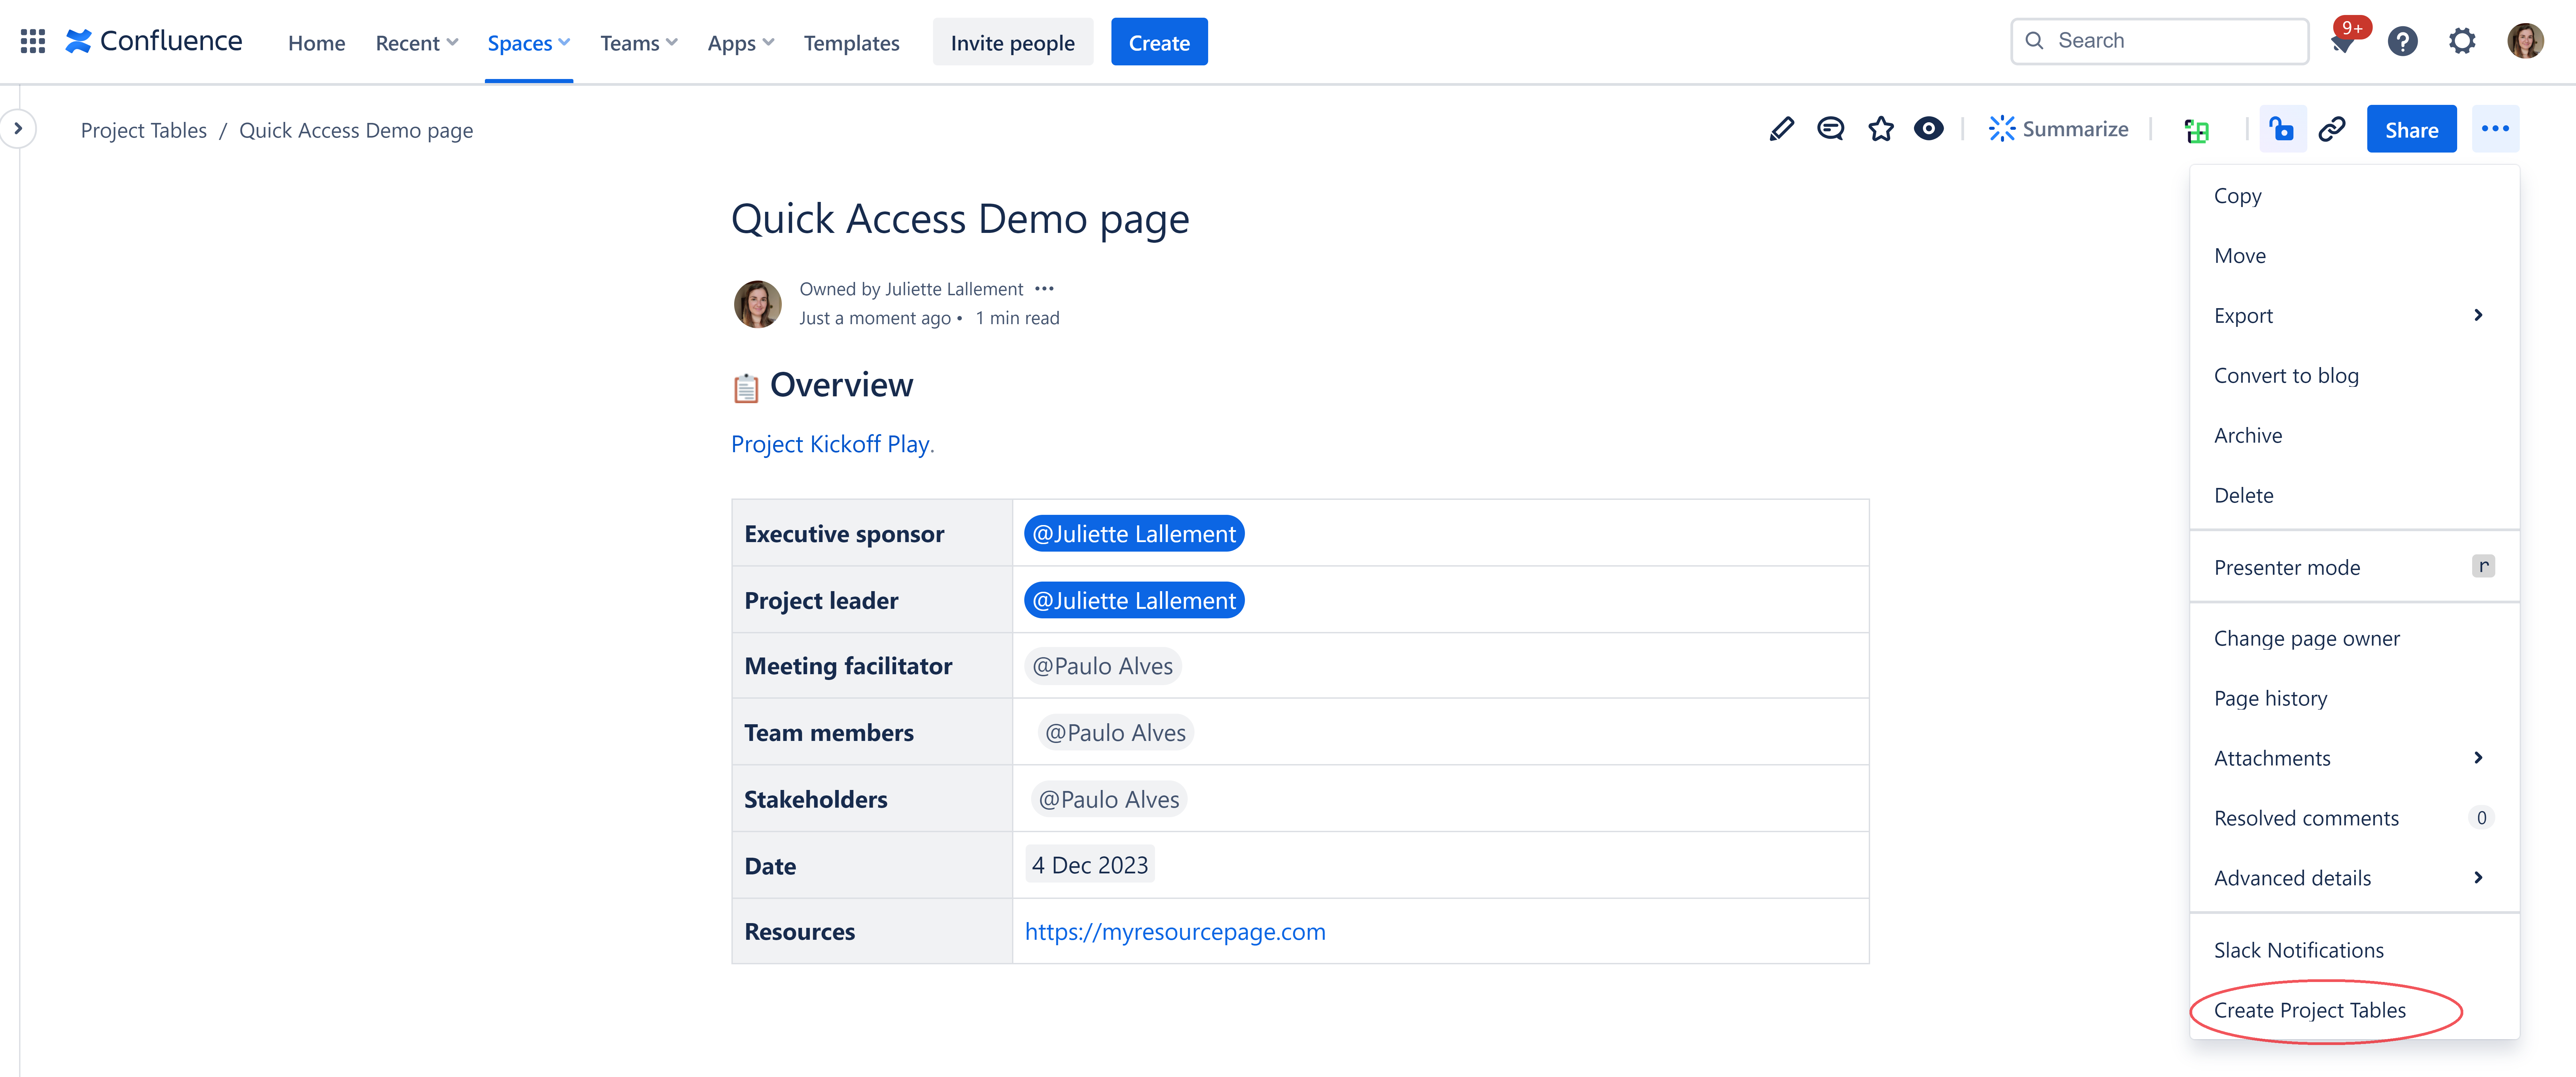Click the https://myresourcepage.com link
The image size is (2576, 1077).
[1176, 929]
